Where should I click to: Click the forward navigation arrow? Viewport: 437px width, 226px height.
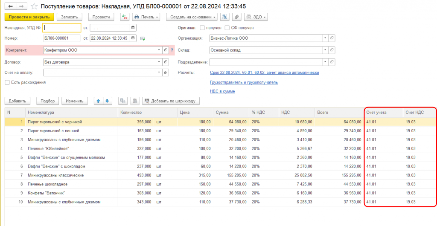pos(22,6)
